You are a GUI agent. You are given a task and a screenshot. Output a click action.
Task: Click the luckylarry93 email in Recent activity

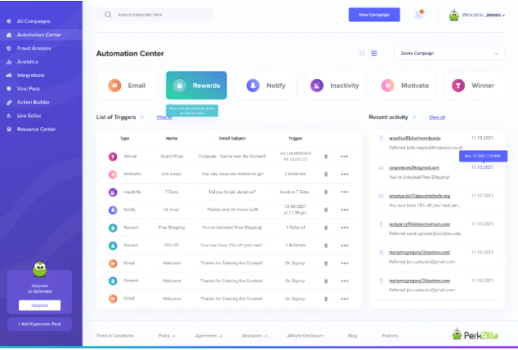click(420, 224)
